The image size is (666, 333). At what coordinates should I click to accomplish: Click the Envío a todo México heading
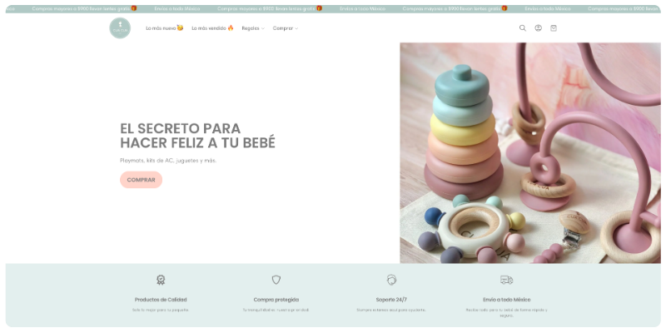tap(506, 299)
